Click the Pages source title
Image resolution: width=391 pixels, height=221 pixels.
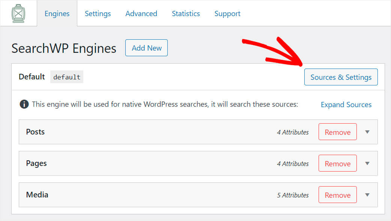point(36,164)
